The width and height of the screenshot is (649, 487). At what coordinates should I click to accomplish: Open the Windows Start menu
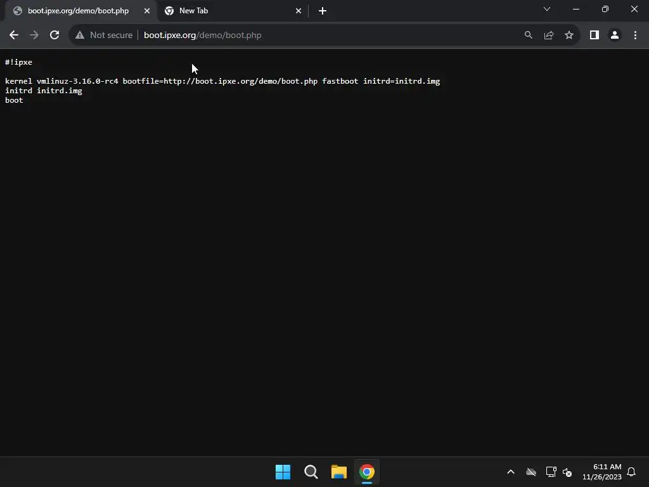(283, 472)
